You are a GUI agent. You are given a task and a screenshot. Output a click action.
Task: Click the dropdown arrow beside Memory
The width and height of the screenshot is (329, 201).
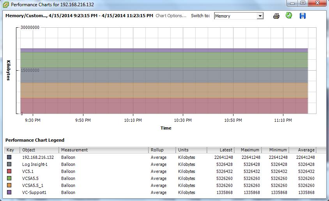click(x=260, y=16)
